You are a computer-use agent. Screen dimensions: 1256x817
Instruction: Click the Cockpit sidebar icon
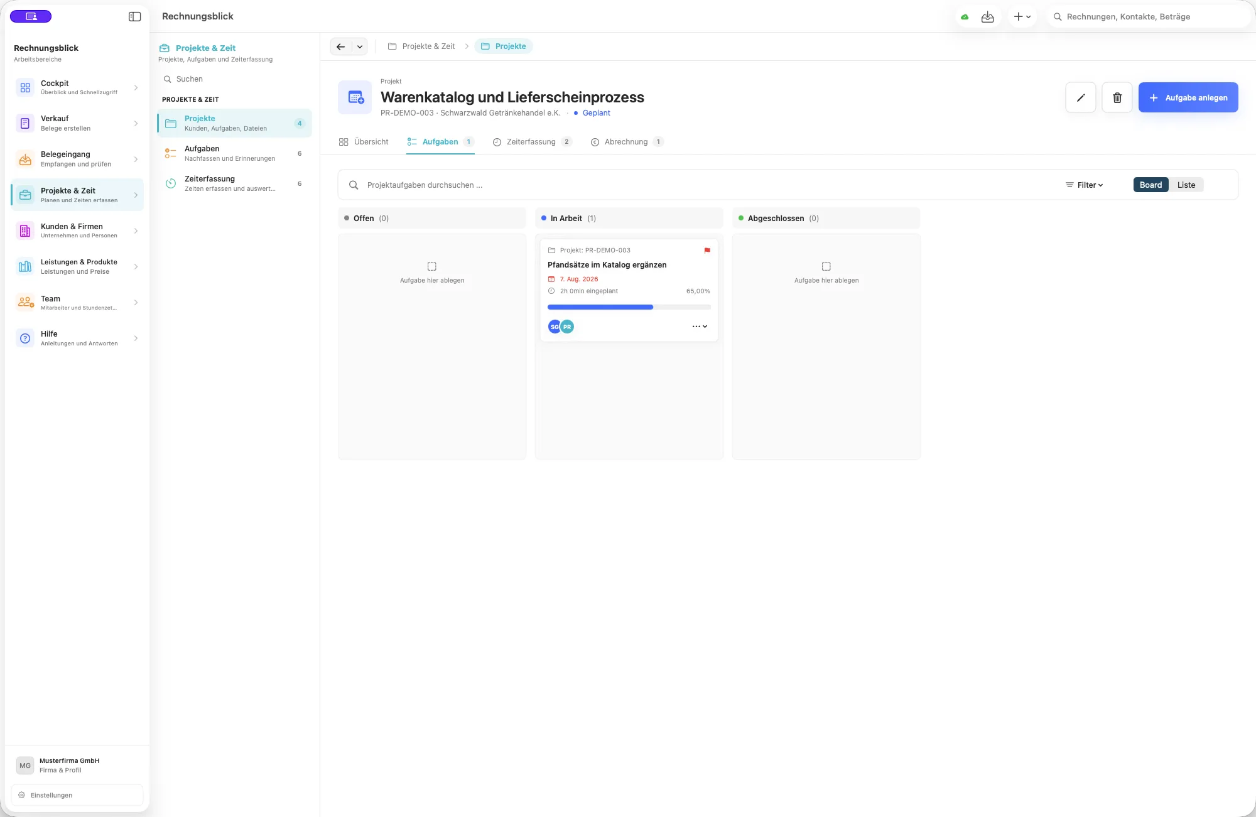[x=25, y=88]
